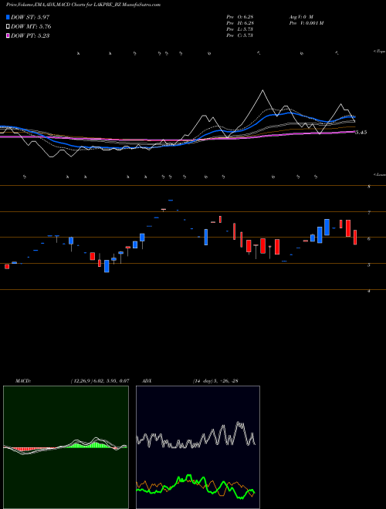This screenshot has height=509, width=386.
Task: Click the 'ADX' panel heading
Action: tap(147, 381)
